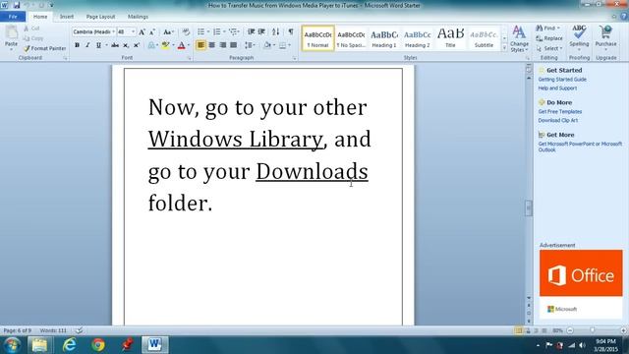Click the zoom slider handle
The height and width of the screenshot is (354, 629).
point(593,330)
